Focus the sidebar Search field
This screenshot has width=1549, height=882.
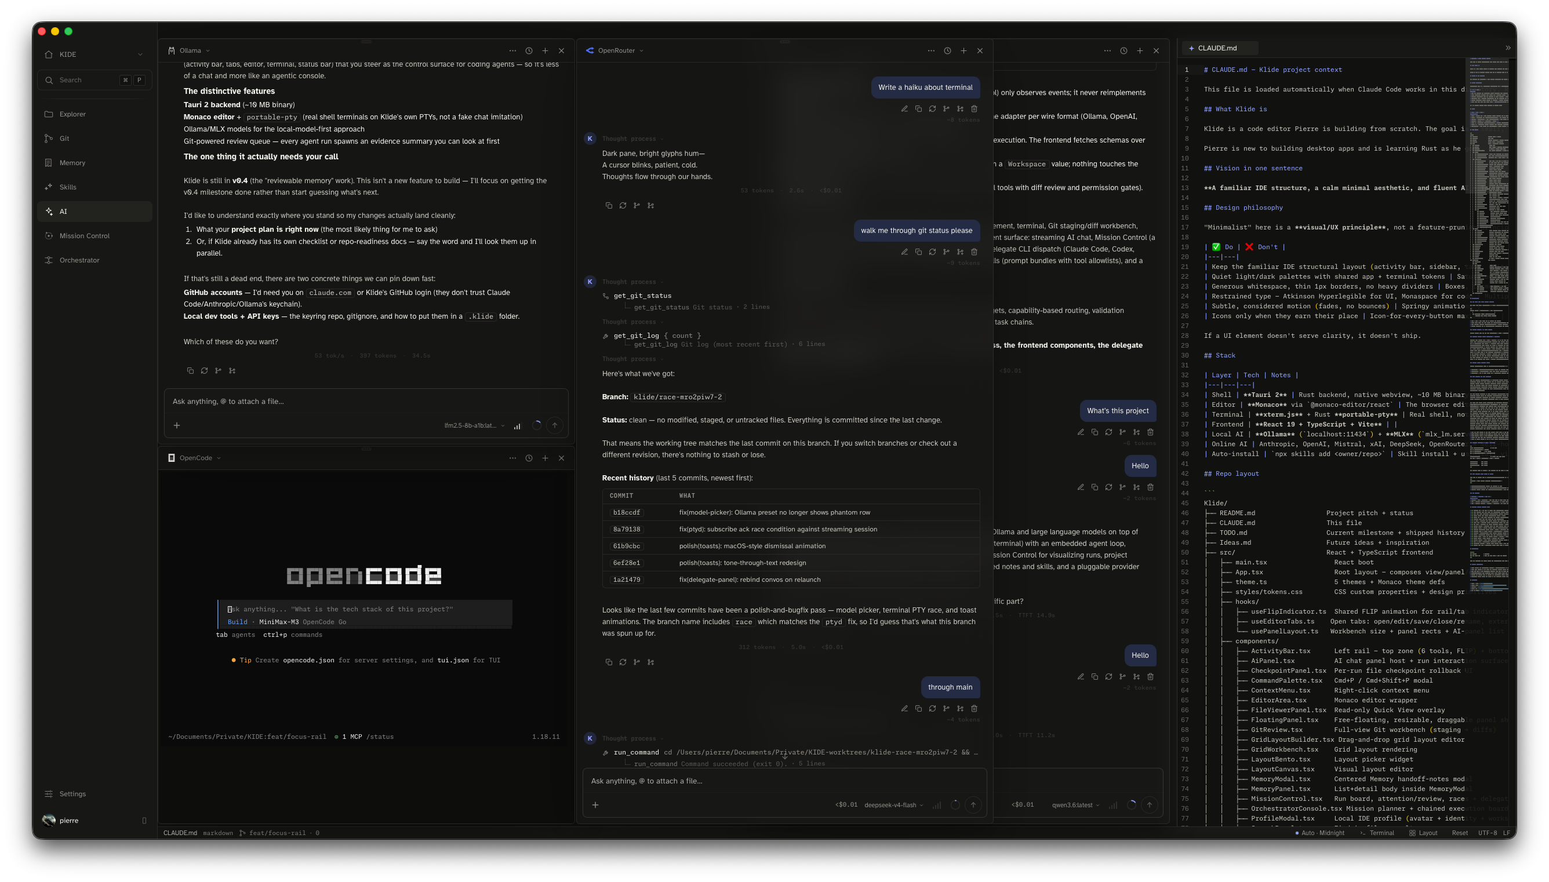94,80
